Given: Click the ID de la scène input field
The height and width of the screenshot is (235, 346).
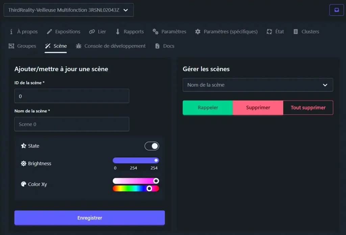Looking at the screenshot, I should pyautogui.click(x=72, y=96).
